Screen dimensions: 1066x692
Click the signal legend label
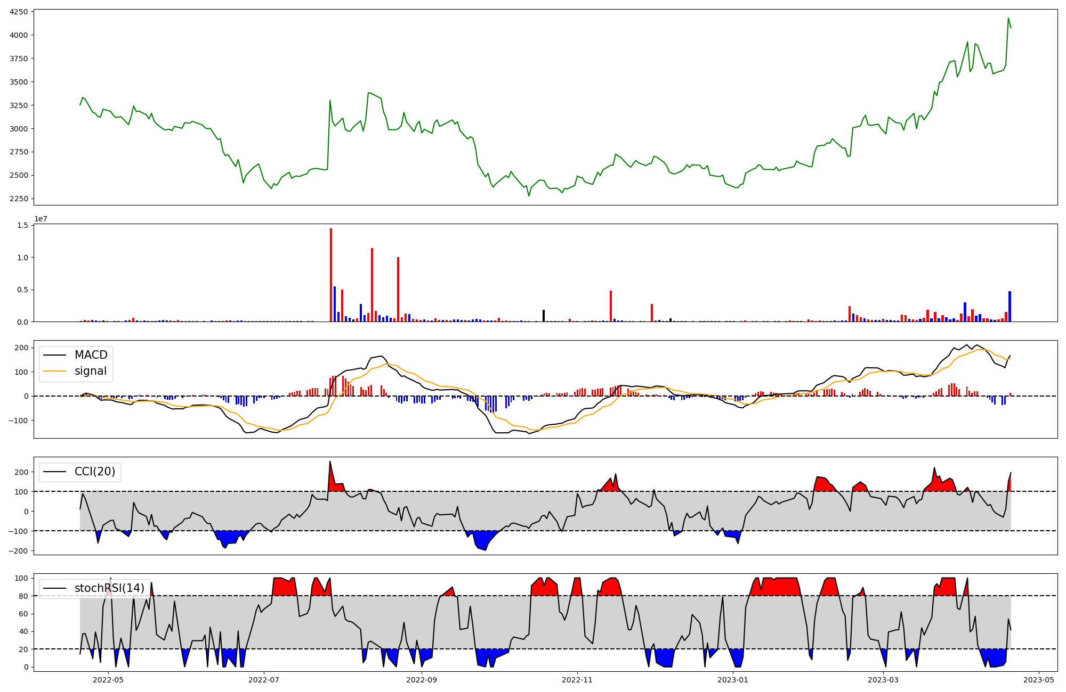tap(91, 371)
